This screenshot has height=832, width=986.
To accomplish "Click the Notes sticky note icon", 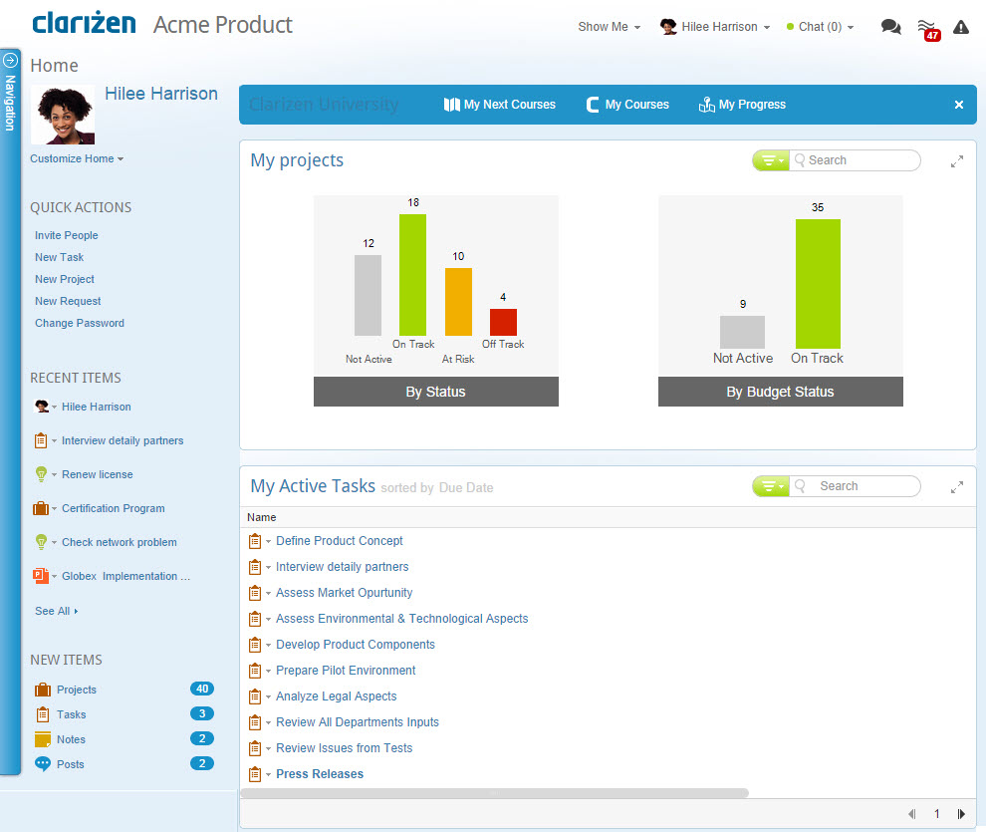I will tap(43, 739).
